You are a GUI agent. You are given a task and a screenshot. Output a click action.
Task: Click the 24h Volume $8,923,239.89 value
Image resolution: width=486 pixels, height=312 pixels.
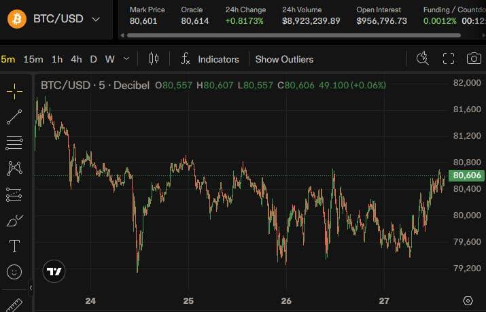pos(311,21)
